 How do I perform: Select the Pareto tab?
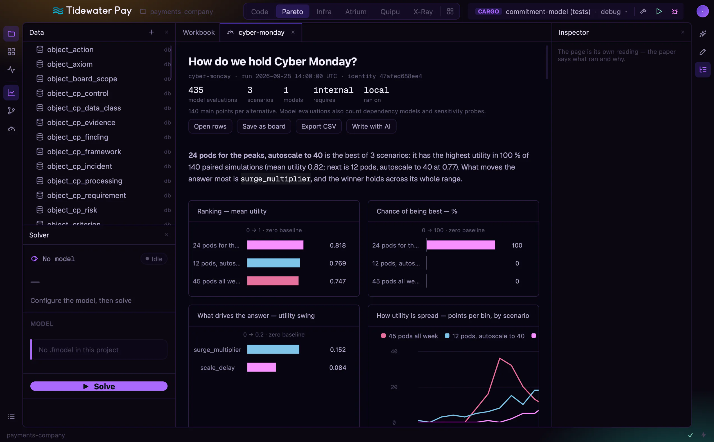(x=292, y=12)
